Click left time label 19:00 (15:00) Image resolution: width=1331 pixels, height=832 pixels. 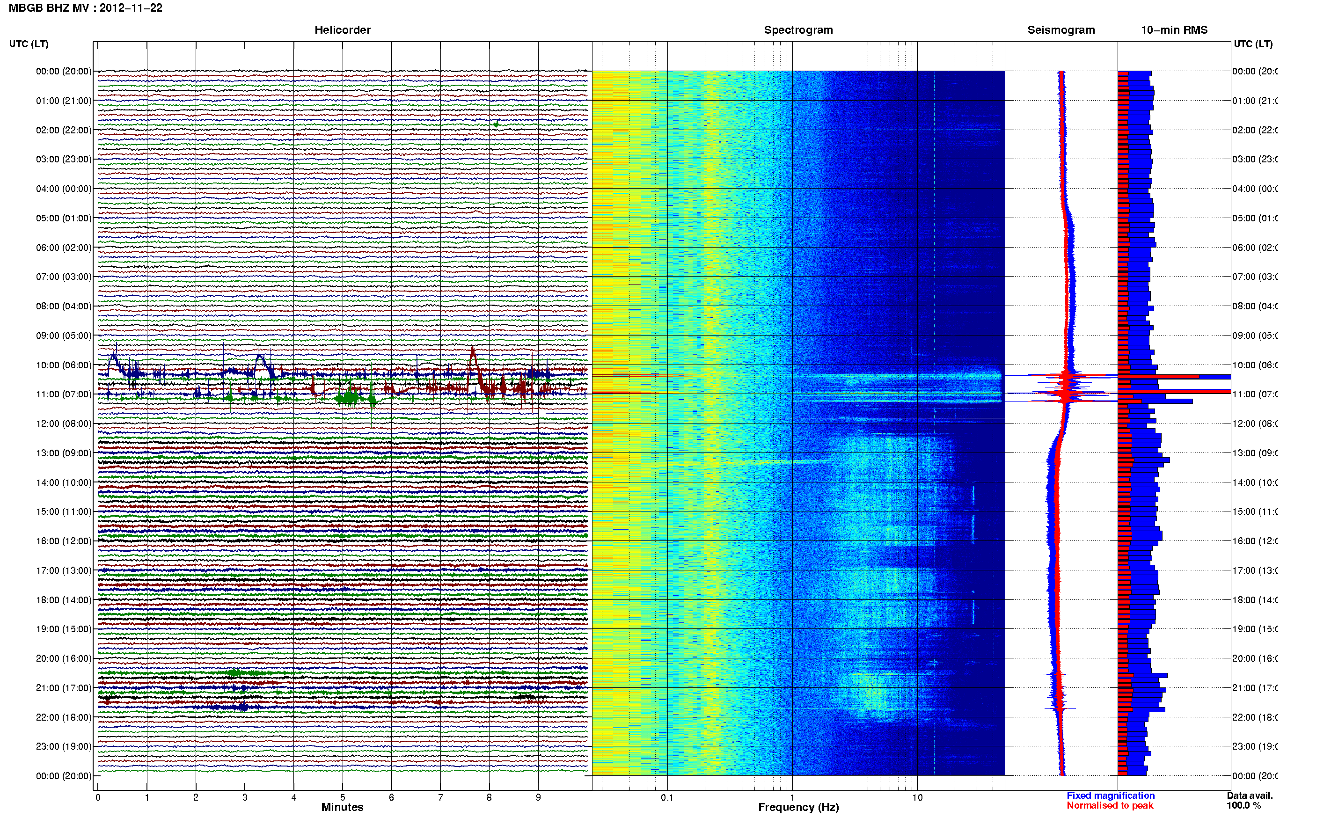63,628
